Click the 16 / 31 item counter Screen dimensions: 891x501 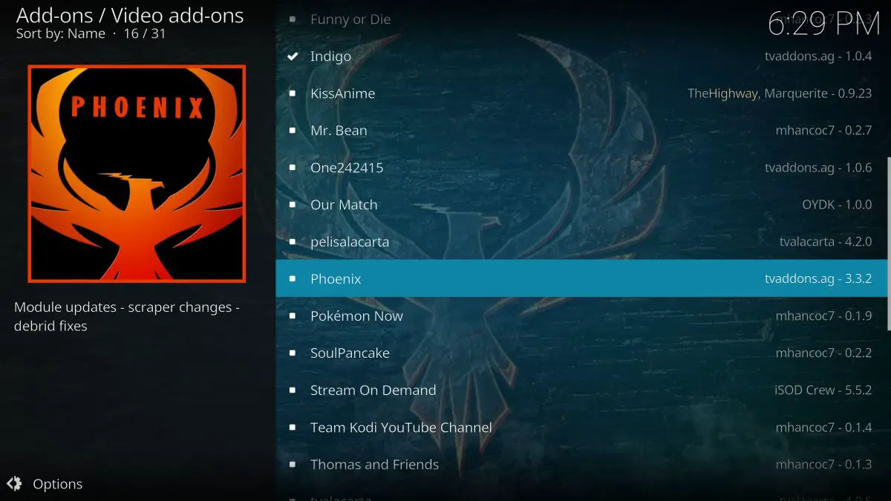145,33
